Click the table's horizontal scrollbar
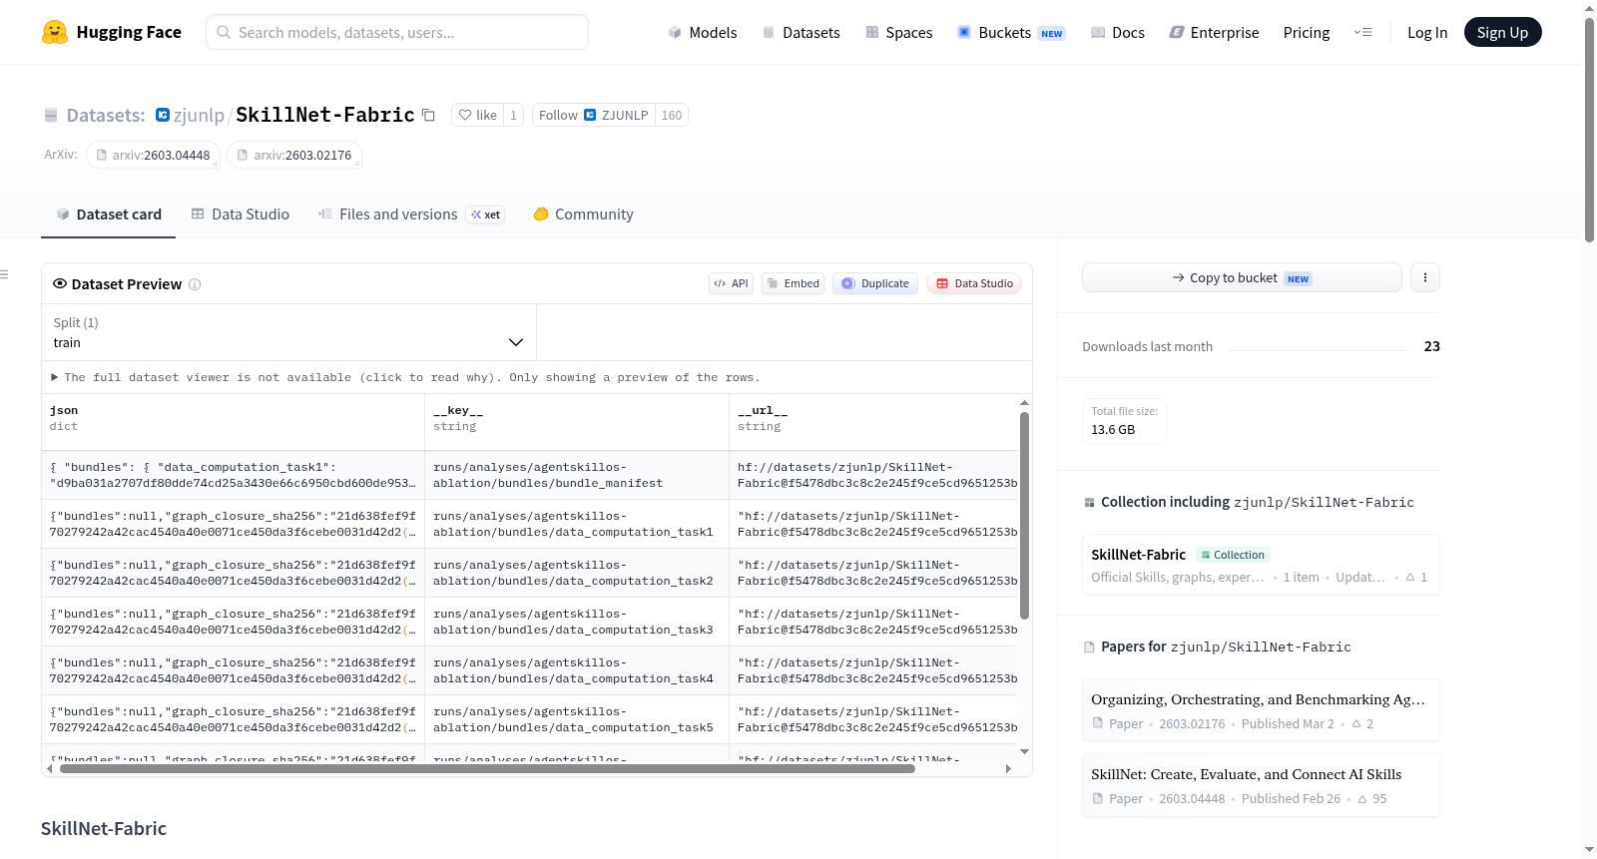The image size is (1597, 859). [487, 768]
